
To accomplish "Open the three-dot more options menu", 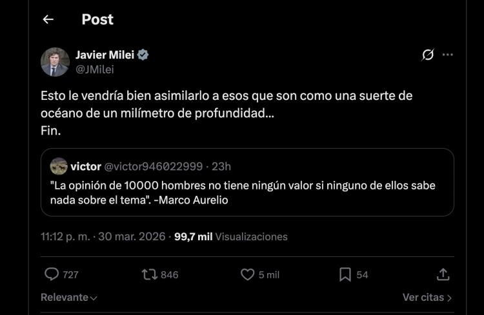I will (448, 55).
